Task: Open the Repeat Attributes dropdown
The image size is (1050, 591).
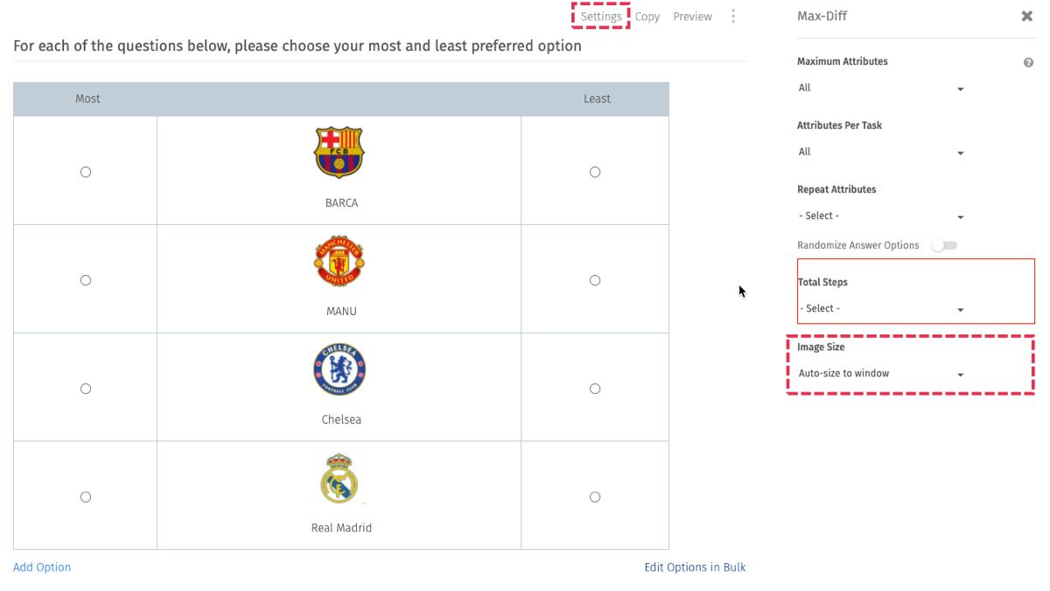Action: tap(880, 216)
